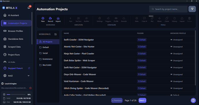
Task: Click Default folder tag on Swift Crawler row
Action: click(x=142, y=40)
